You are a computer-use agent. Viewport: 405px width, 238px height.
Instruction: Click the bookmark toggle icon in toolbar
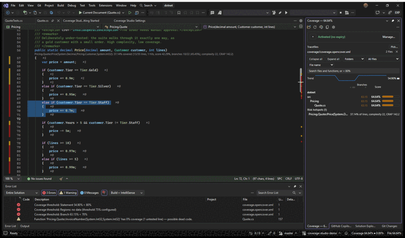click(x=179, y=12)
